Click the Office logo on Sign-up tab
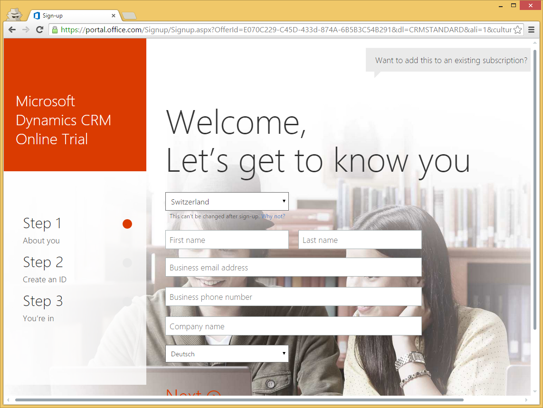Screen dimensions: 543x408 pyautogui.click(x=37, y=16)
